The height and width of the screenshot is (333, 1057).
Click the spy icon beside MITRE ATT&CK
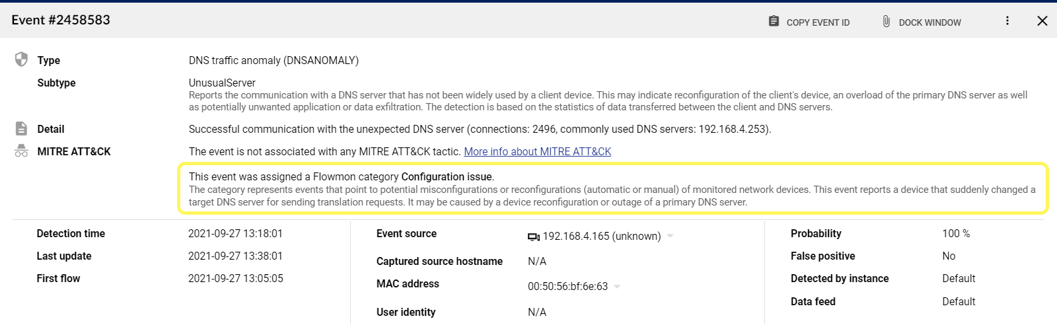21,151
